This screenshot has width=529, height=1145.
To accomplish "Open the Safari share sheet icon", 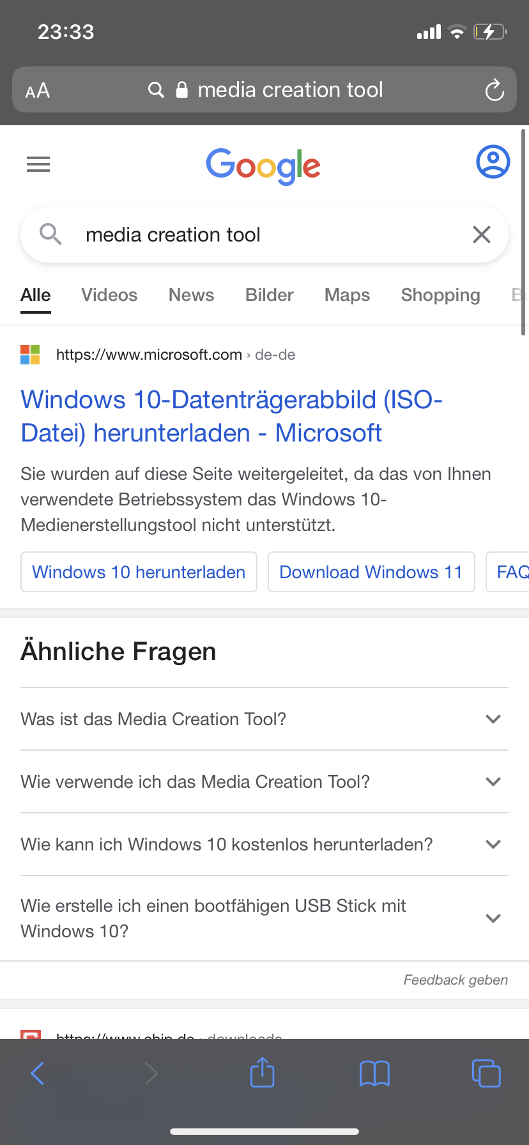I will coord(262,1072).
